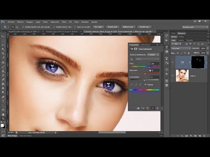The height and width of the screenshot is (157, 210).
Task: Open the Ajuste preestablecido dropdown
Action: [153, 55]
